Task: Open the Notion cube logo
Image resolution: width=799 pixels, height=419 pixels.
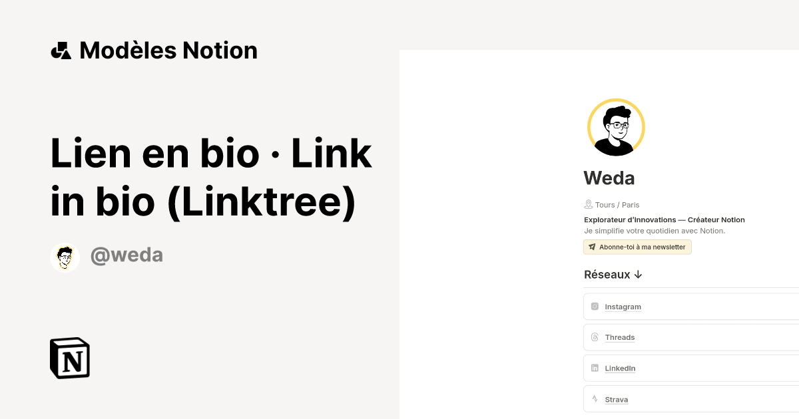Action: click(x=69, y=358)
